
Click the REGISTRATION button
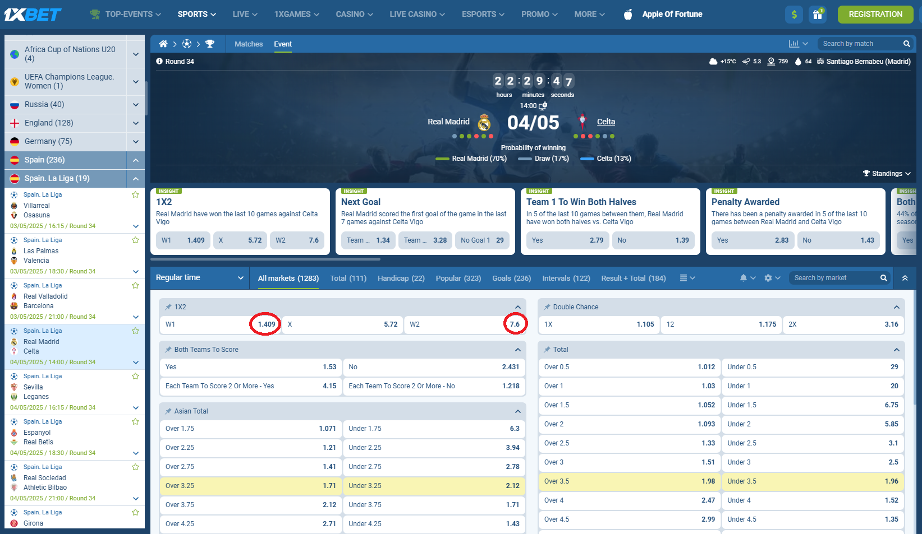[875, 15]
